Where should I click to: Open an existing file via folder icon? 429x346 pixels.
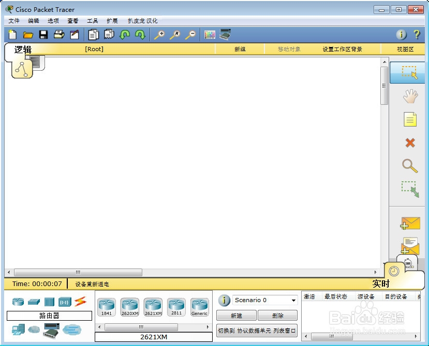[28, 35]
